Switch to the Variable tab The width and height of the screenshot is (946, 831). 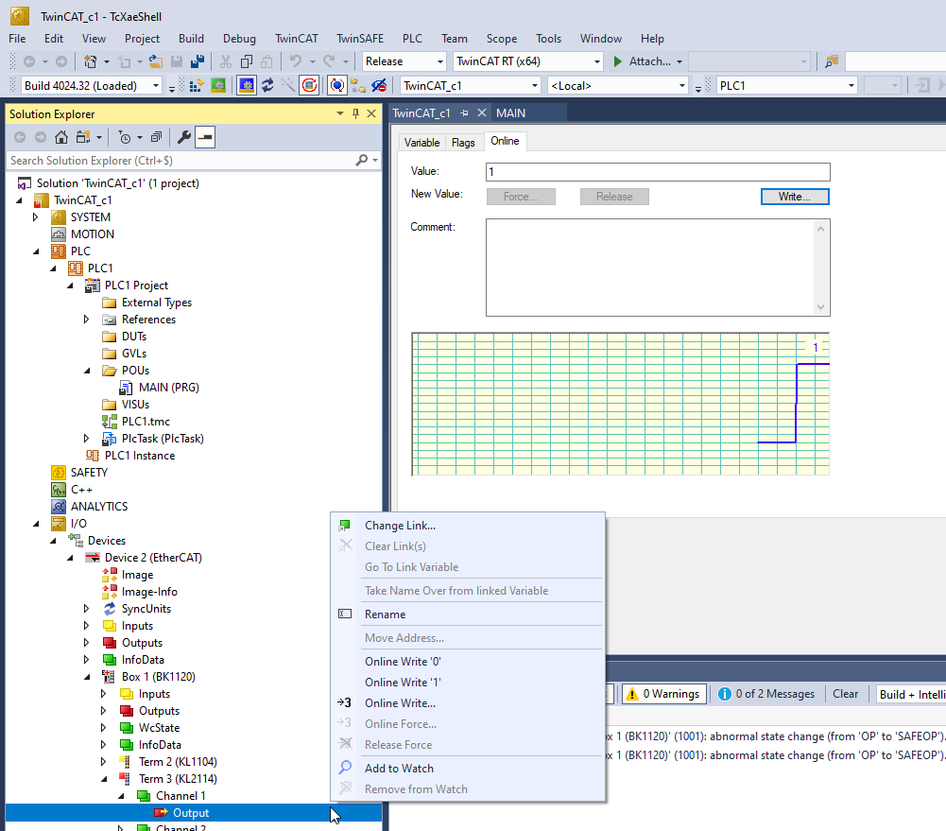pyautogui.click(x=421, y=143)
